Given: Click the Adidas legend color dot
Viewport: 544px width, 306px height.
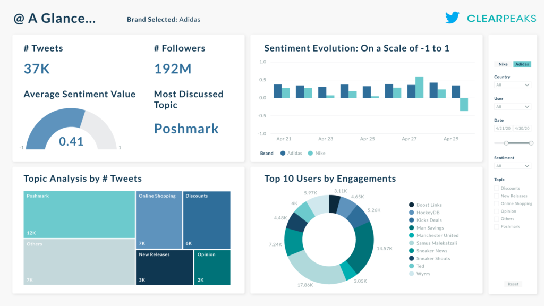Looking at the screenshot, I should (x=283, y=153).
